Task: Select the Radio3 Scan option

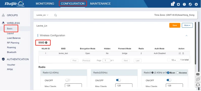Action: 168,73
